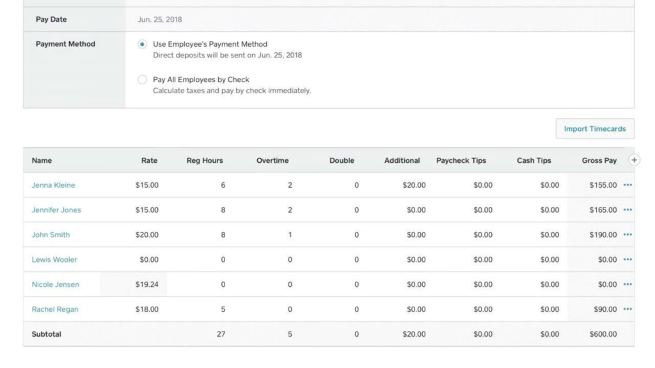Select the Use Employee's Payment Method option
The width and height of the screenshot is (655, 368).
click(142, 44)
